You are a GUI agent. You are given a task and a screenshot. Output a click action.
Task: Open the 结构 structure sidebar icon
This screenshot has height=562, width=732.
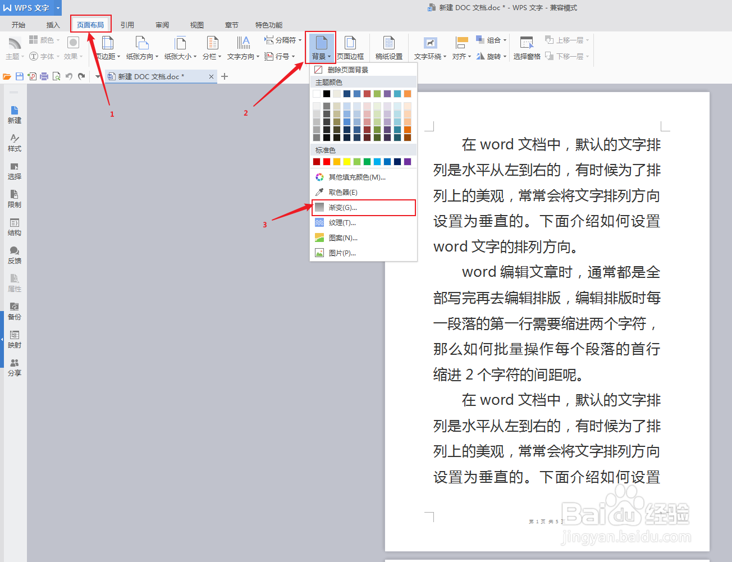(x=15, y=227)
